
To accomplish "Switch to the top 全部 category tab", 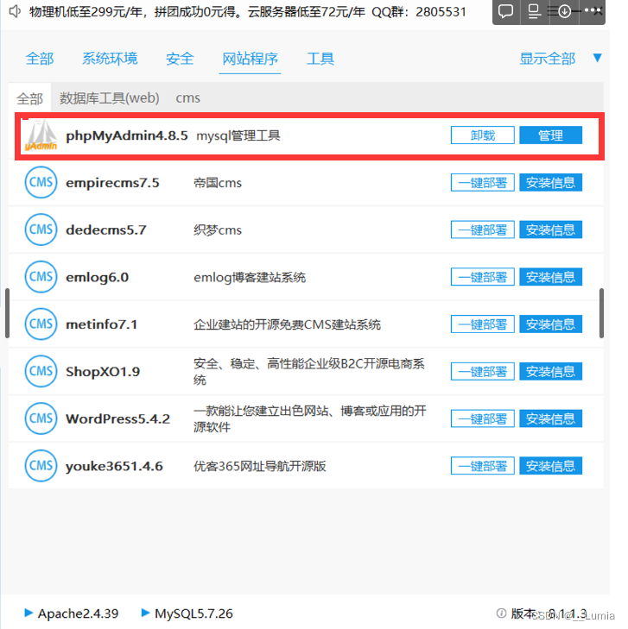I will [x=40, y=59].
